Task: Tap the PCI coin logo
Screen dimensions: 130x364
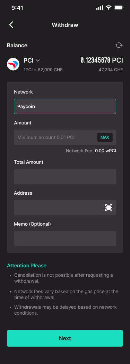Action: (x=13, y=64)
